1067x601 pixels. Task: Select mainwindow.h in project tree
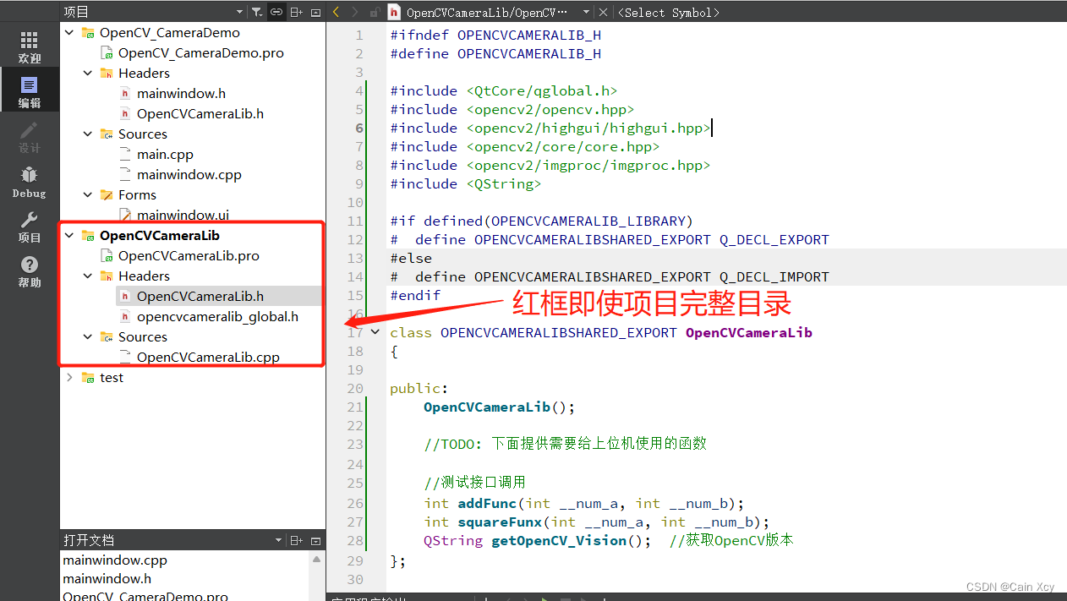181,93
